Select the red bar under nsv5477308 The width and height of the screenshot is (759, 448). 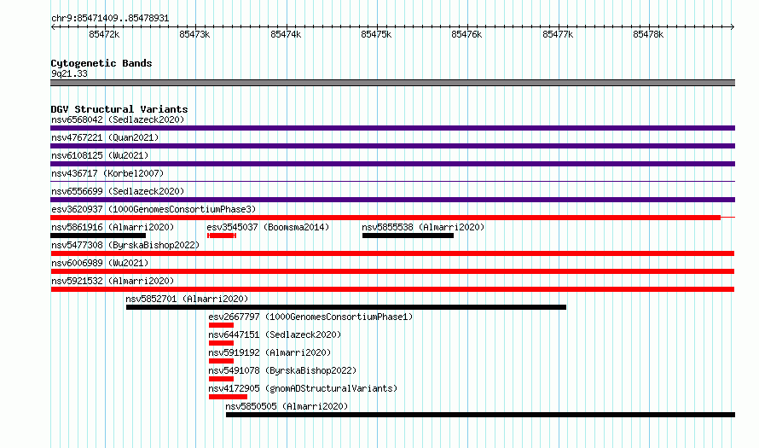click(392, 253)
